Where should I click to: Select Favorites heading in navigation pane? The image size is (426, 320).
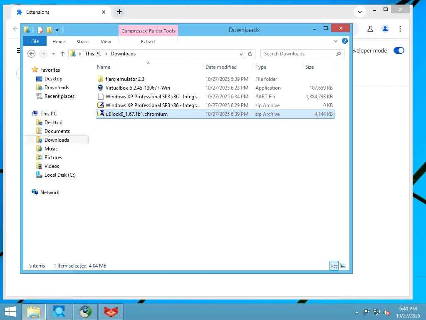50,70
